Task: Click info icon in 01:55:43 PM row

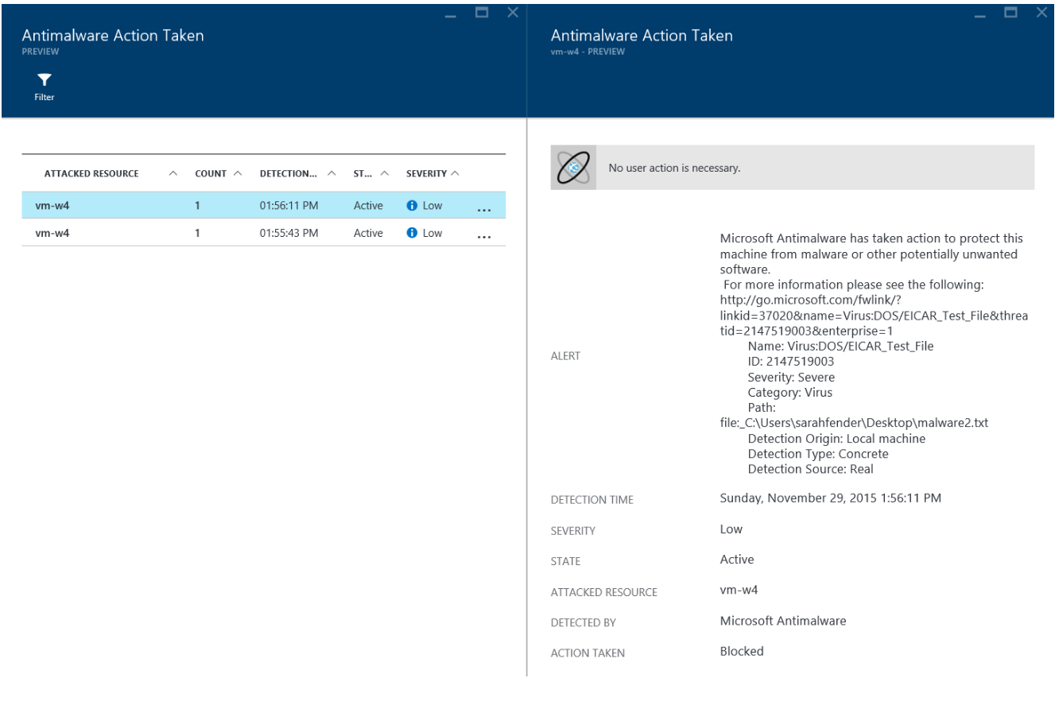Action: tap(412, 233)
